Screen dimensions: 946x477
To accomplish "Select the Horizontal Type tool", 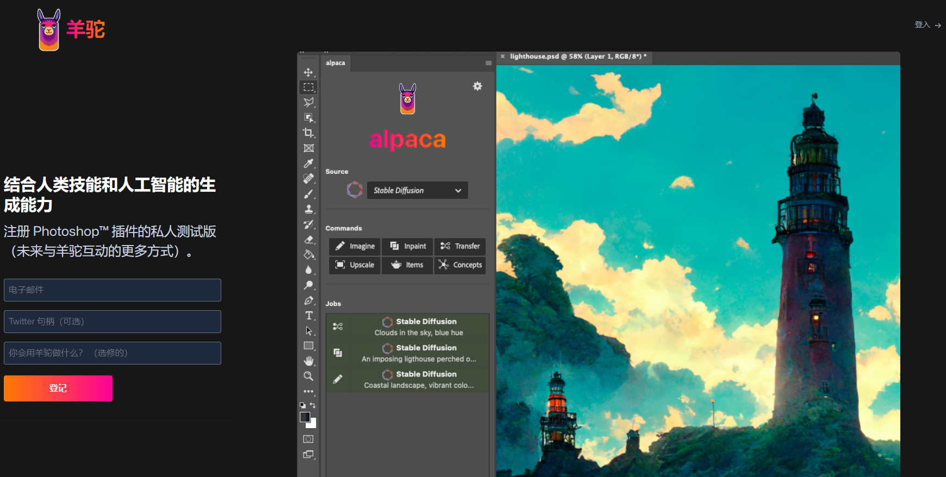I will [308, 315].
